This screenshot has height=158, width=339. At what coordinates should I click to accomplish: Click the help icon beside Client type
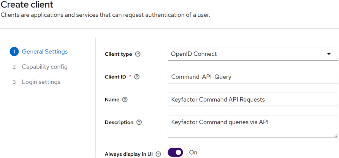tap(138, 54)
